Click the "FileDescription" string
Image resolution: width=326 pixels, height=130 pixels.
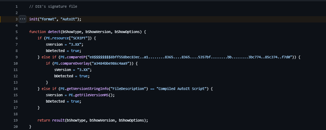coord(128,89)
